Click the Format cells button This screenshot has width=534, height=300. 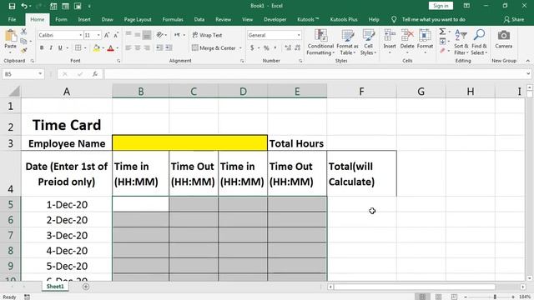(x=425, y=42)
